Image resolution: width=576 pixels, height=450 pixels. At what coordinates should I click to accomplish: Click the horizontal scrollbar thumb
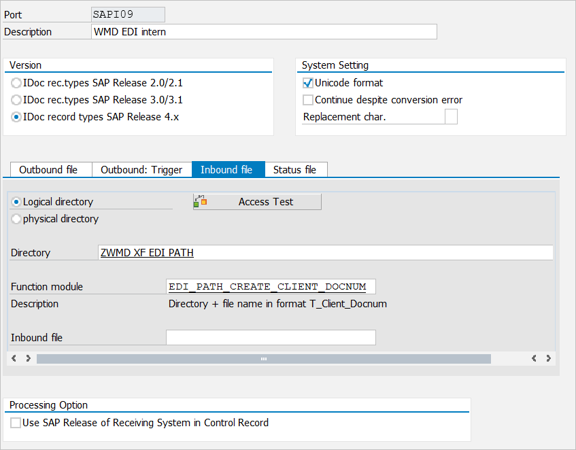click(264, 358)
